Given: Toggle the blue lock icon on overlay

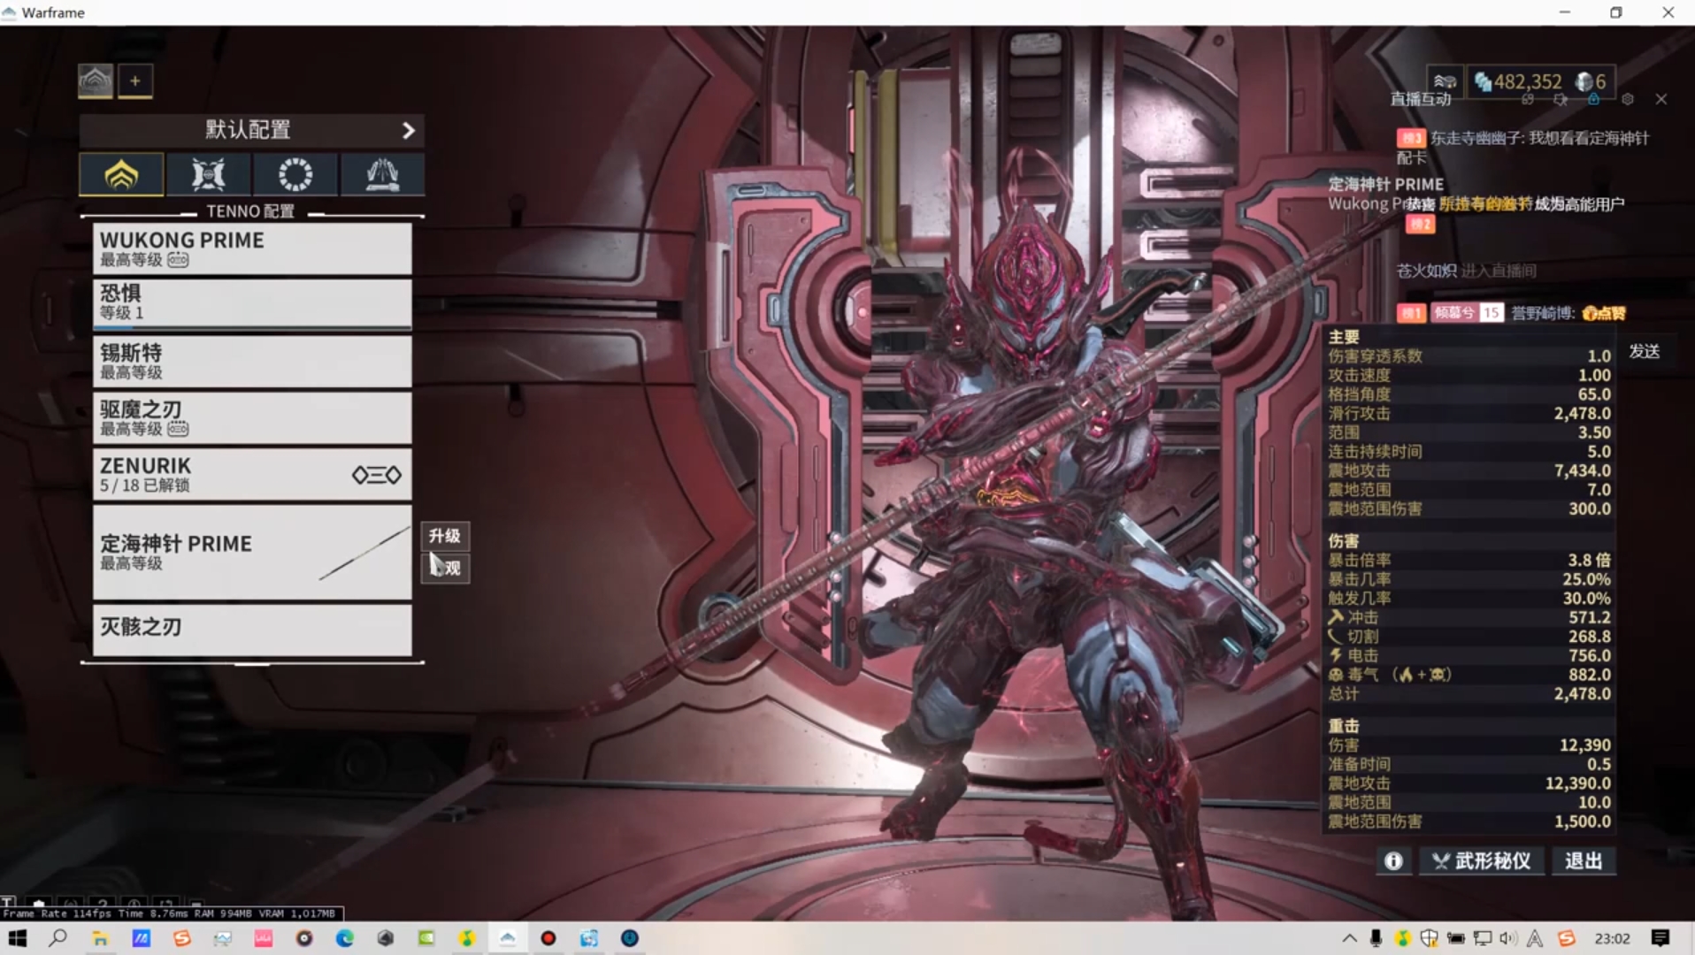Looking at the screenshot, I should pos(1593,99).
